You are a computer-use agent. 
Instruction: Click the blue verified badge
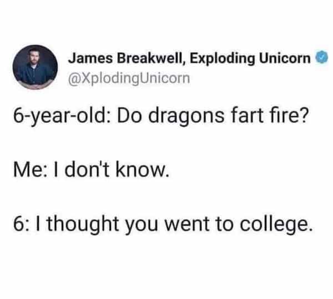pos(322,57)
